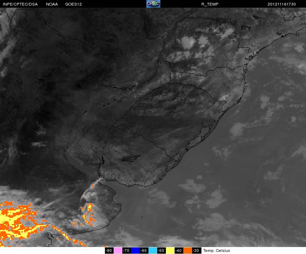Click the cyan swatch between -60 and -50

tap(153, 251)
